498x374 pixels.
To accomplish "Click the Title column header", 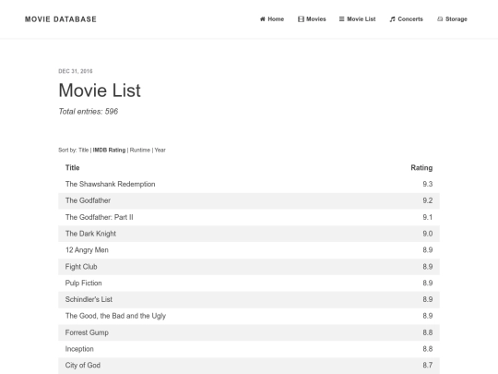I will click(73, 167).
